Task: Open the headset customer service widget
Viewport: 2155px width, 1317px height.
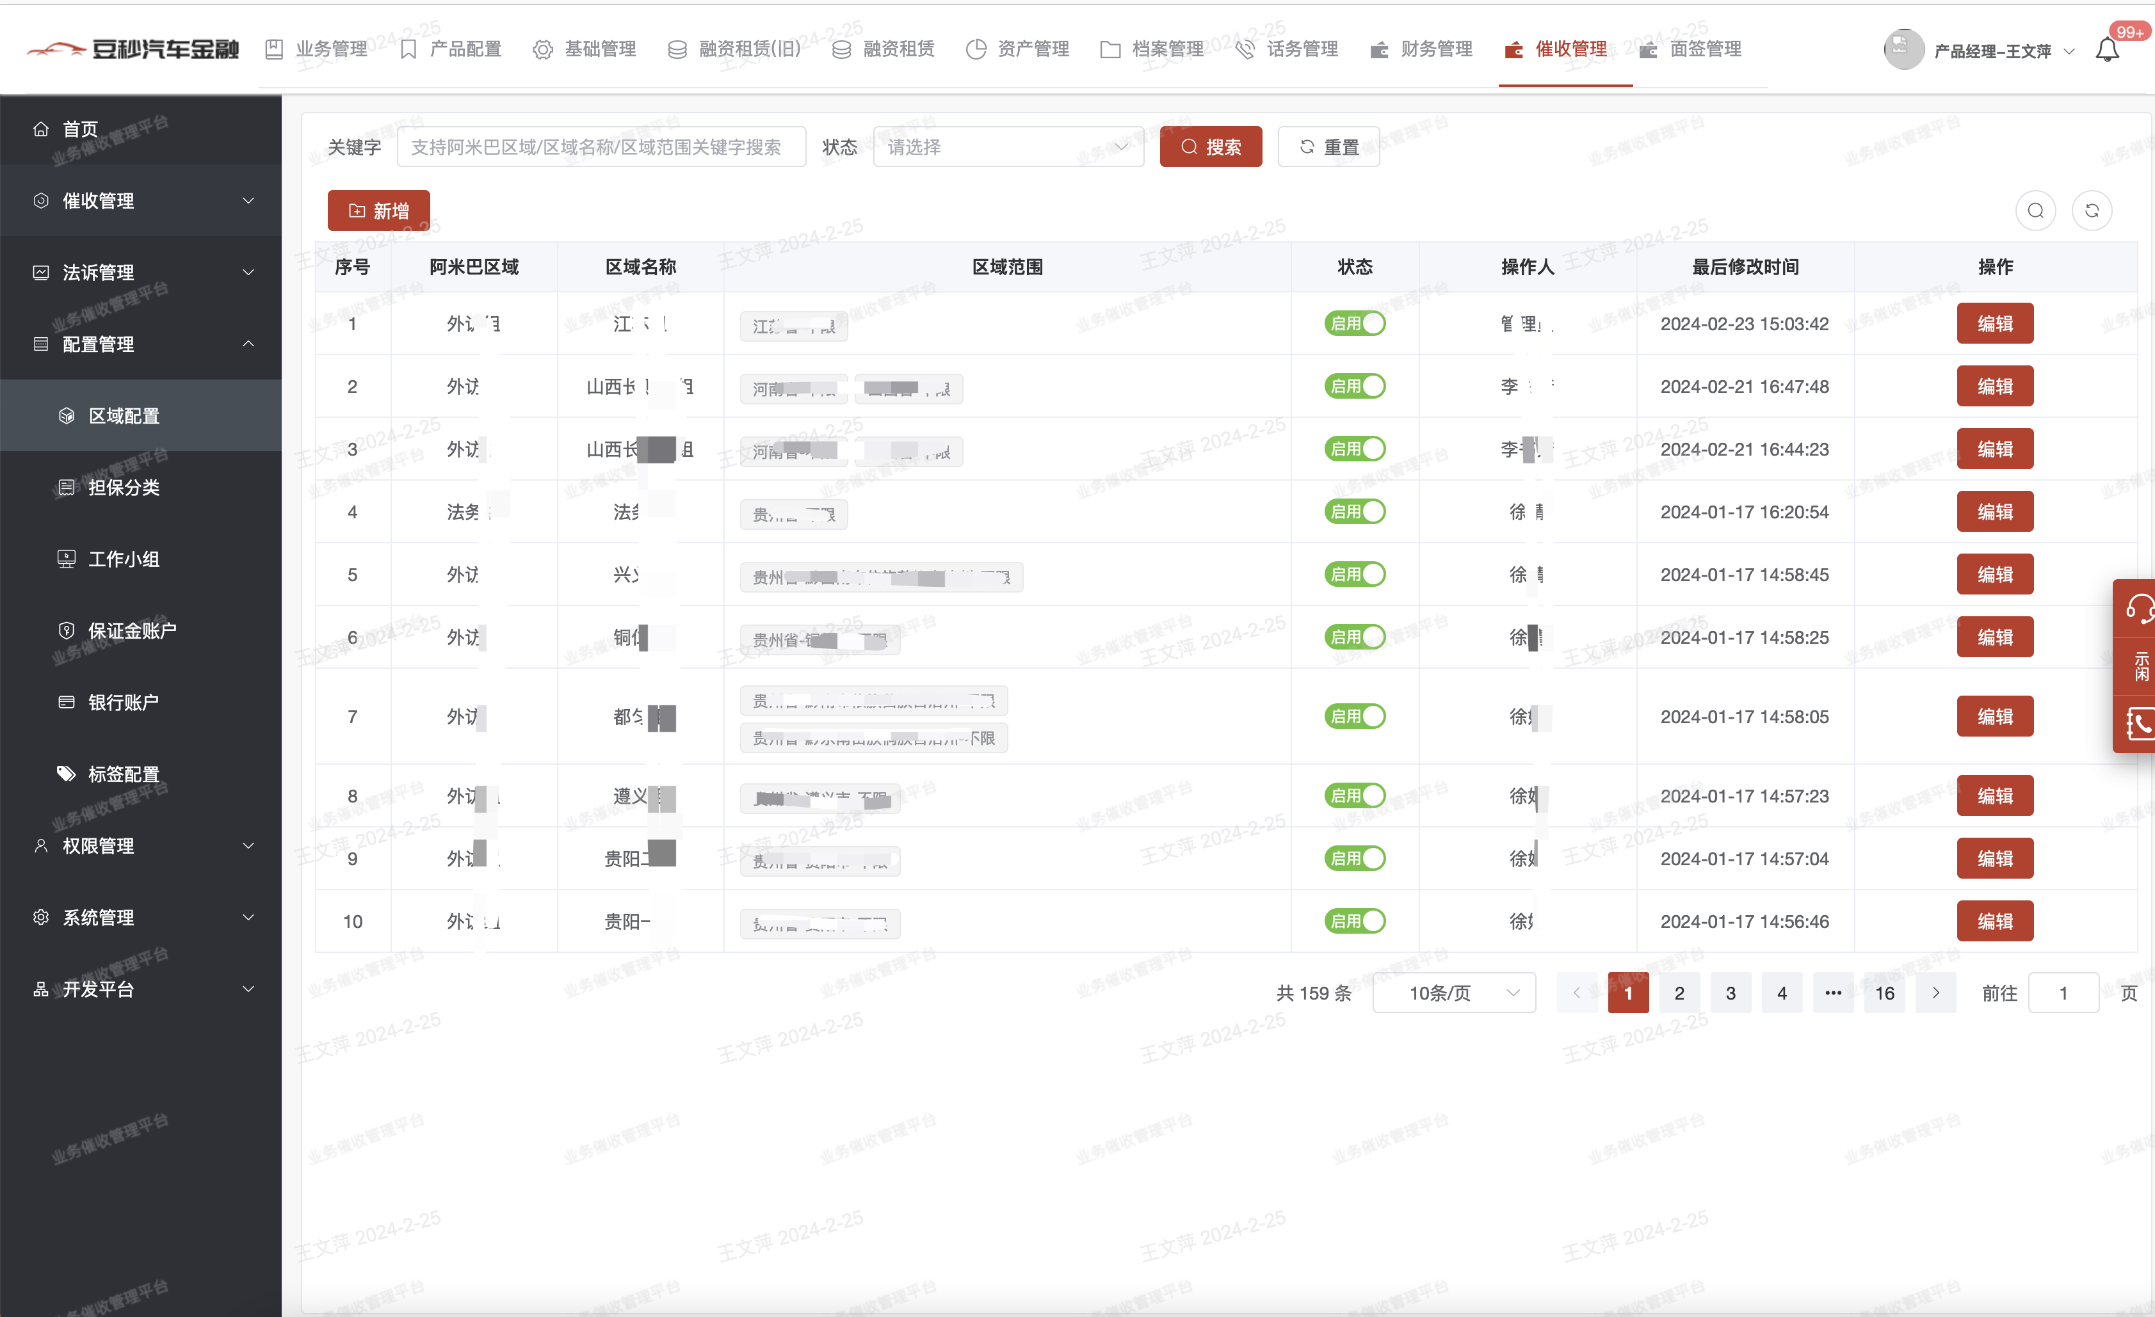Action: pyautogui.click(x=2138, y=608)
